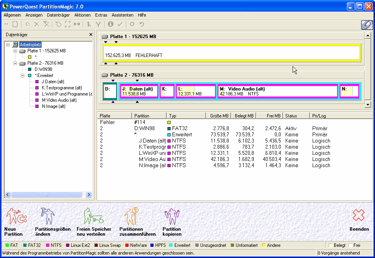The height and width of the screenshot is (258, 375).
Task: Click the disk map scroll up arrow
Action: pyautogui.click(x=368, y=36)
